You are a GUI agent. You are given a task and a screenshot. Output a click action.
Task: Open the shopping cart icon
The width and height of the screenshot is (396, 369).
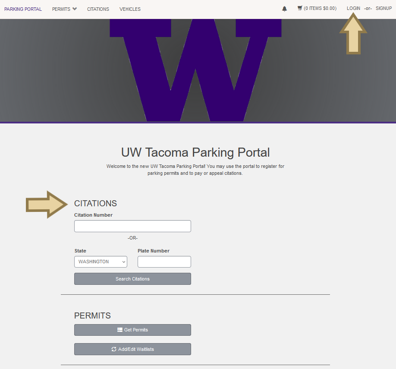tap(300, 8)
